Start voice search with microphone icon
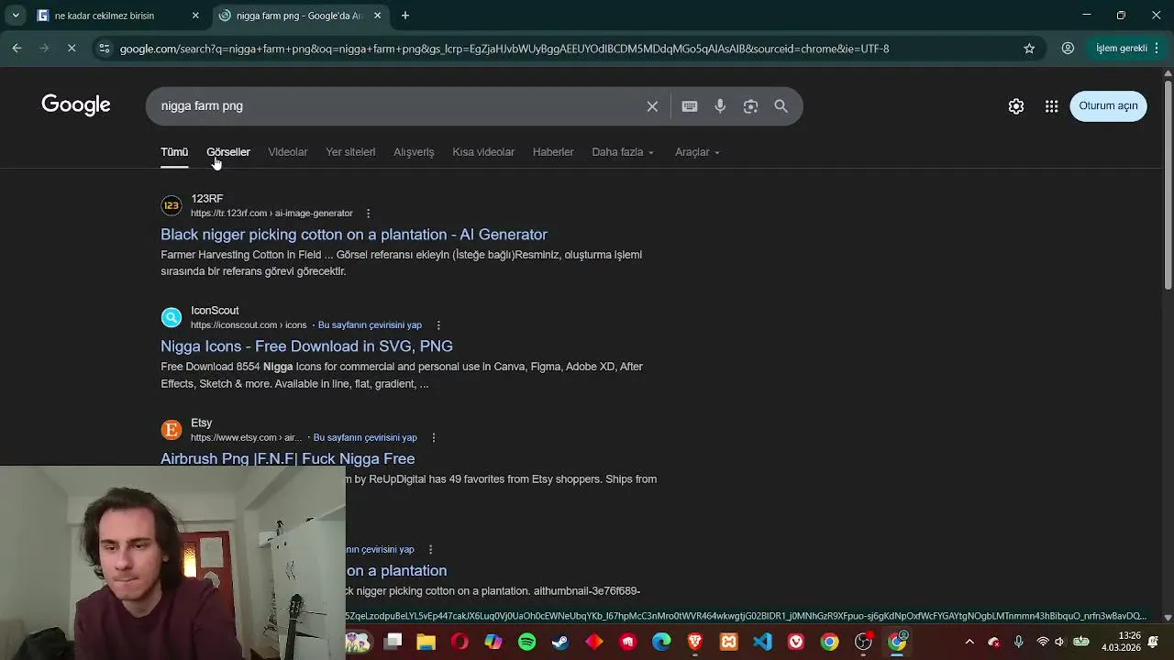 click(720, 106)
